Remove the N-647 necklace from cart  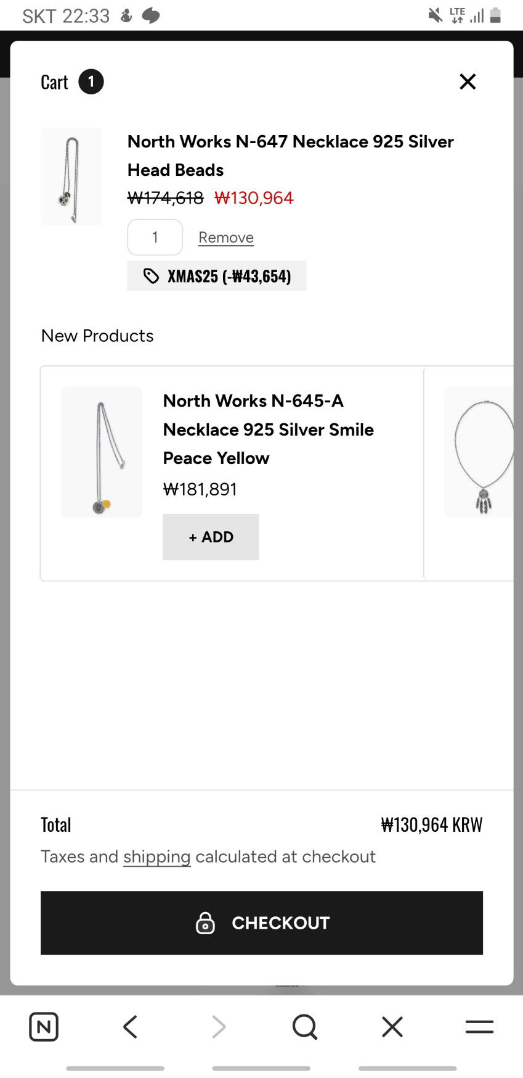click(226, 238)
